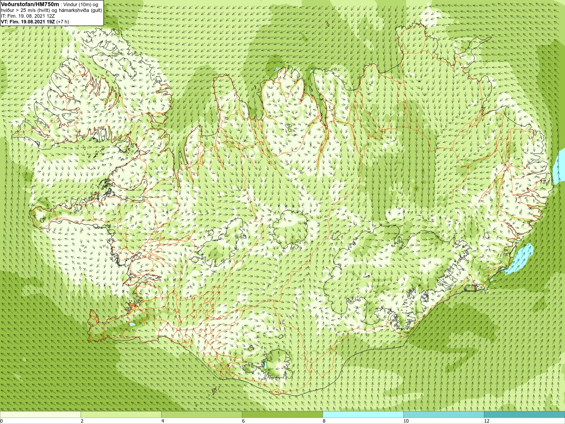Click the light cyan 8–10 m/s legend color

pyautogui.click(x=363, y=415)
